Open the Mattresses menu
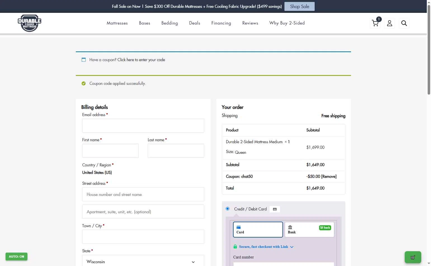The image size is (431, 266). pyautogui.click(x=117, y=23)
